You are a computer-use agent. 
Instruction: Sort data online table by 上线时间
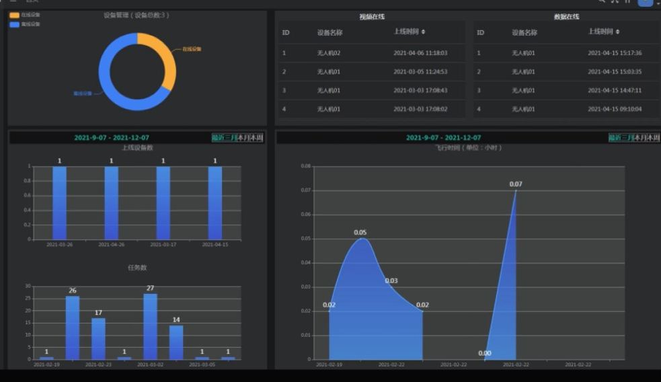[x=617, y=32]
